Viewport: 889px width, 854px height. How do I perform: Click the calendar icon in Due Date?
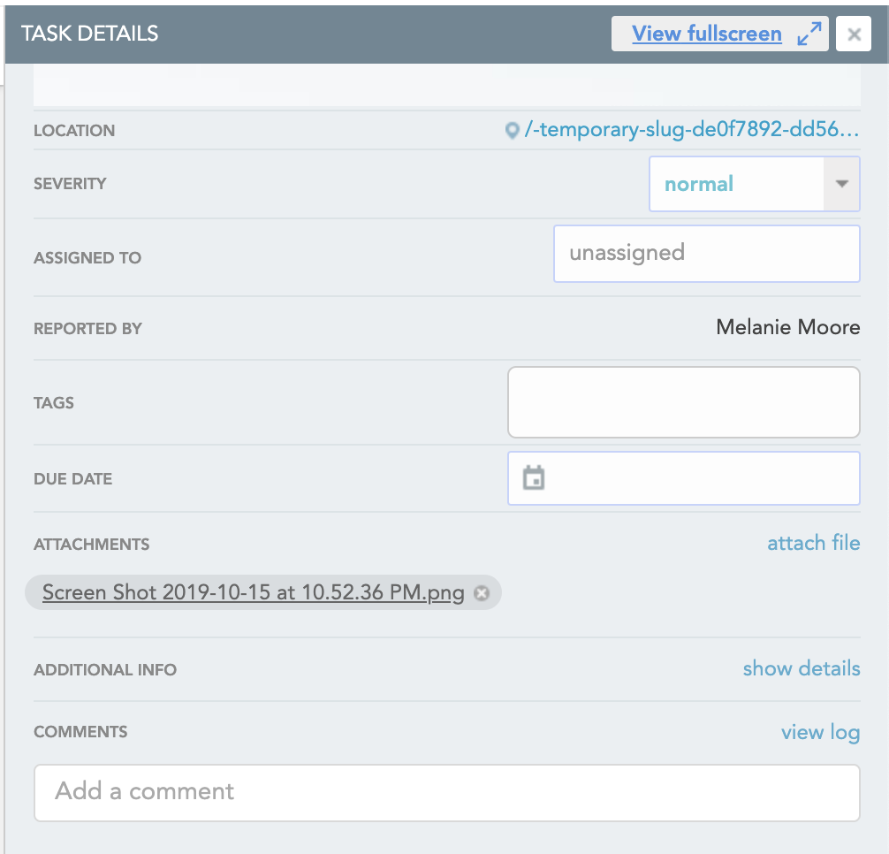coord(534,478)
